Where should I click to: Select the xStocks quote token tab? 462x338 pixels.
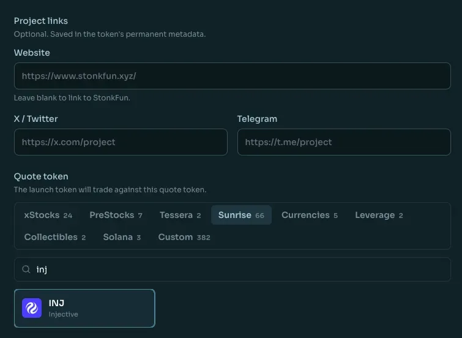point(48,215)
